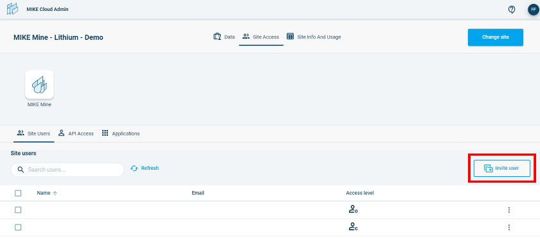The width and height of the screenshot is (540, 238).
Task: Switch to the Data tab
Action: [x=224, y=37]
